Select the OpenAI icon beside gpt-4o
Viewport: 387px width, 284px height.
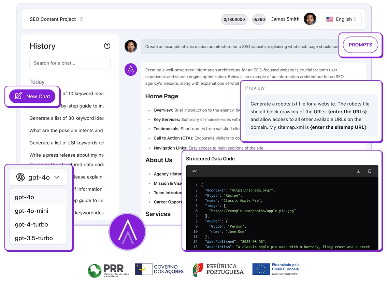click(x=20, y=177)
